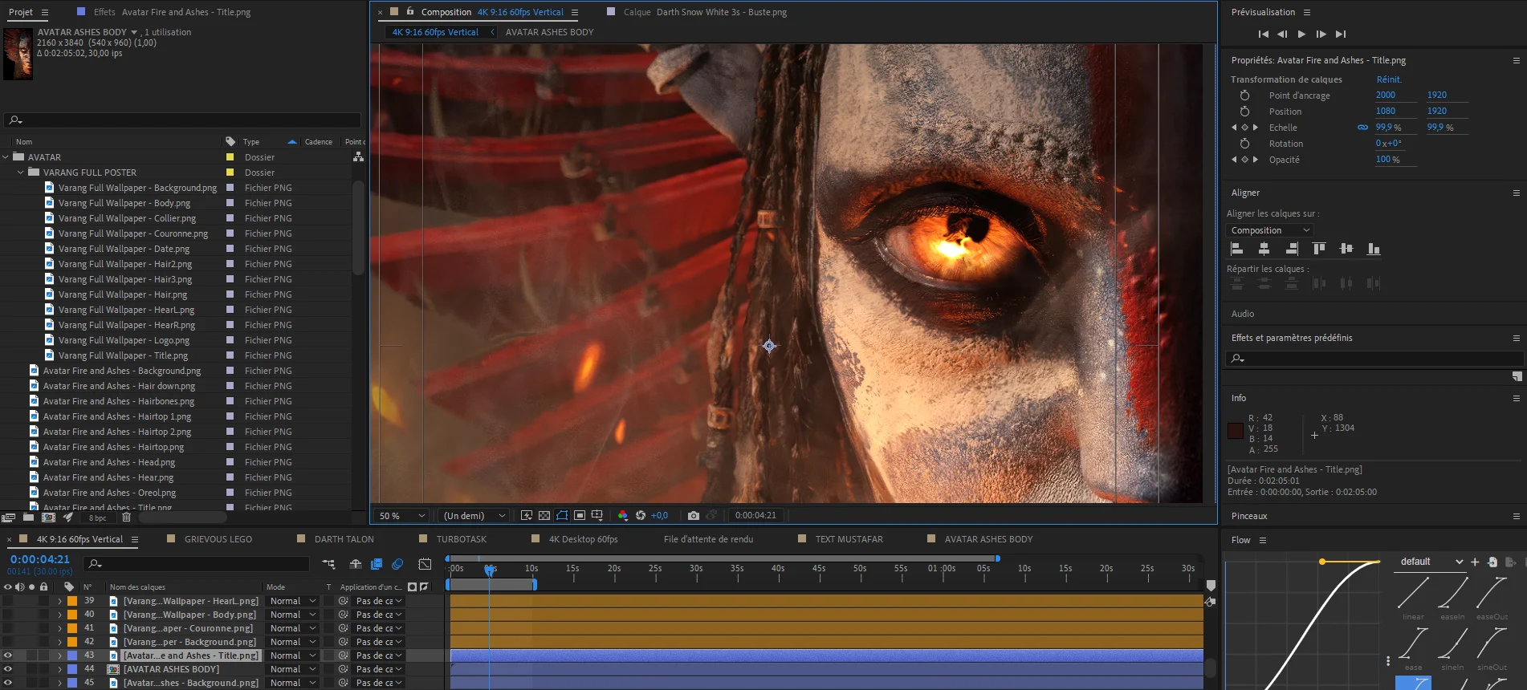
Task: Enable motion blur for timeline layers
Action: point(397,564)
